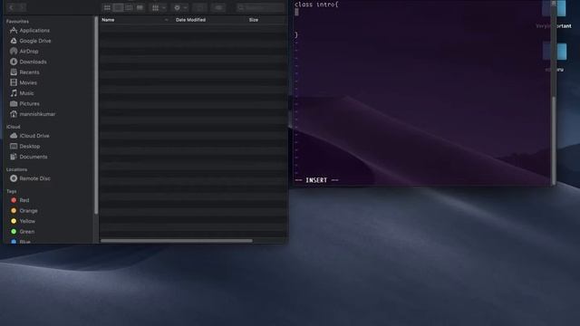Open Applications in the sidebar

[30, 30]
